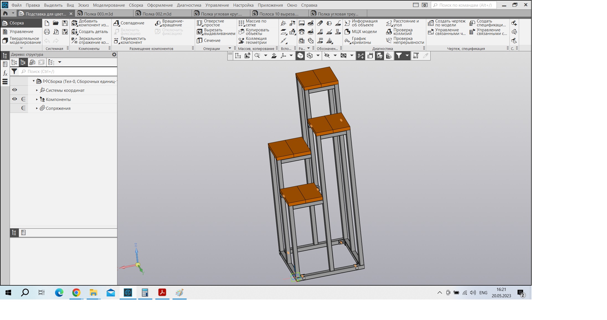Click the New document icon

point(47,23)
